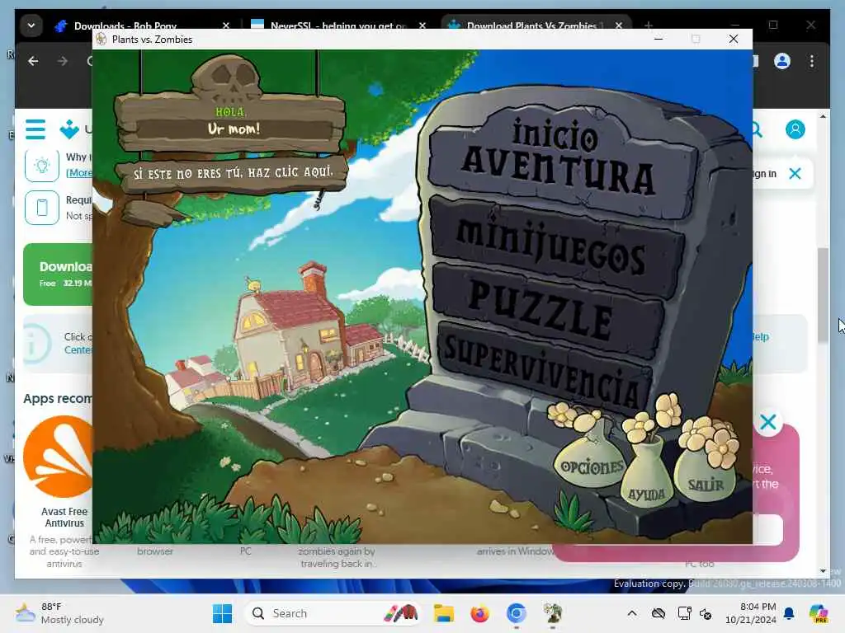Close the Plants vs. Zombies window
This screenshot has width=845, height=633.
(734, 39)
